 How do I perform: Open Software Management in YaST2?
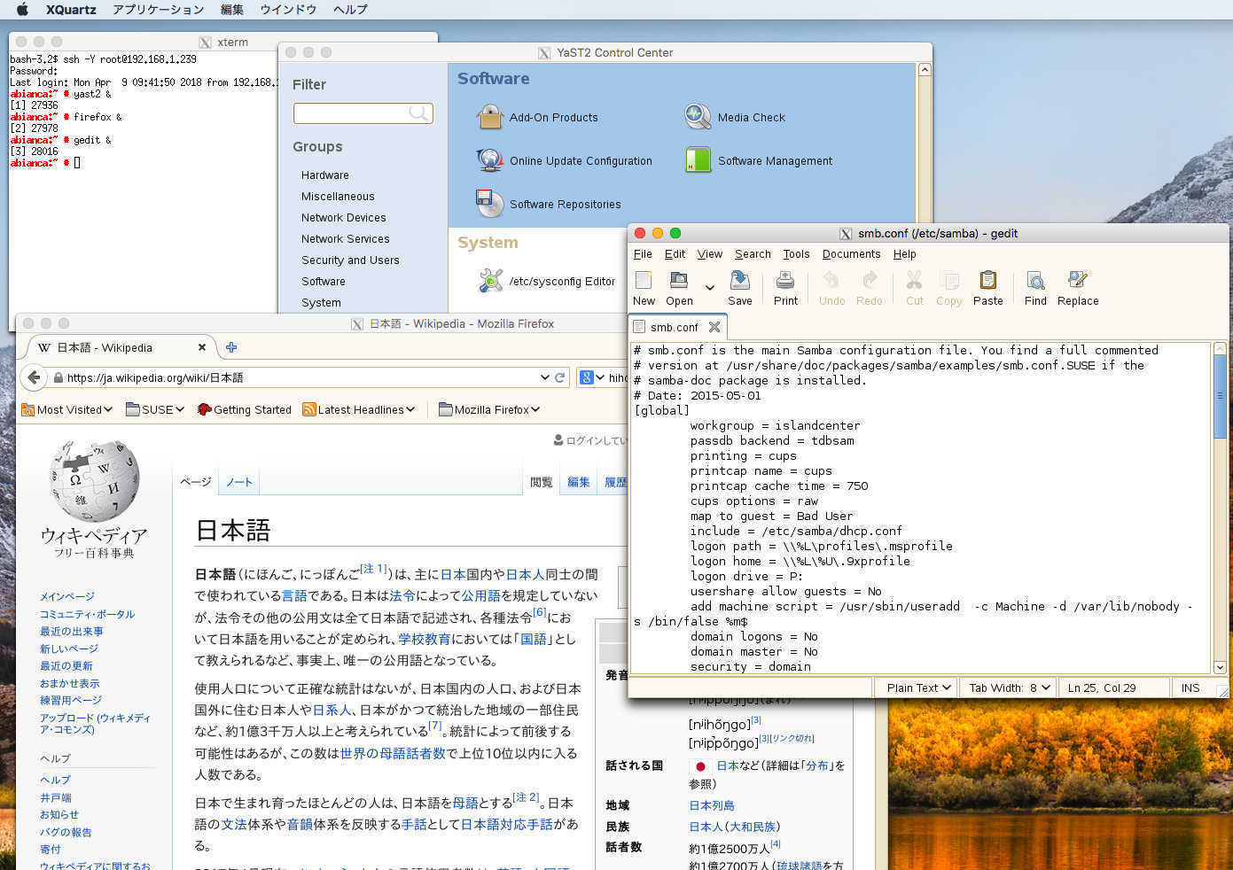[x=759, y=160]
